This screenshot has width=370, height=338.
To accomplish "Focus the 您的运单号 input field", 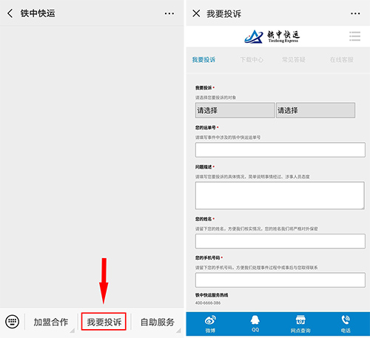I will 280,149.
